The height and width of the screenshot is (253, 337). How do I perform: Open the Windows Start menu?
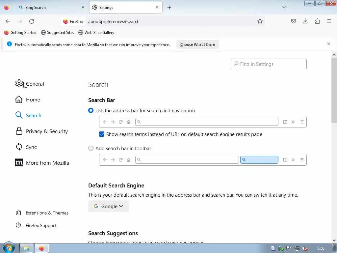pos(9,248)
